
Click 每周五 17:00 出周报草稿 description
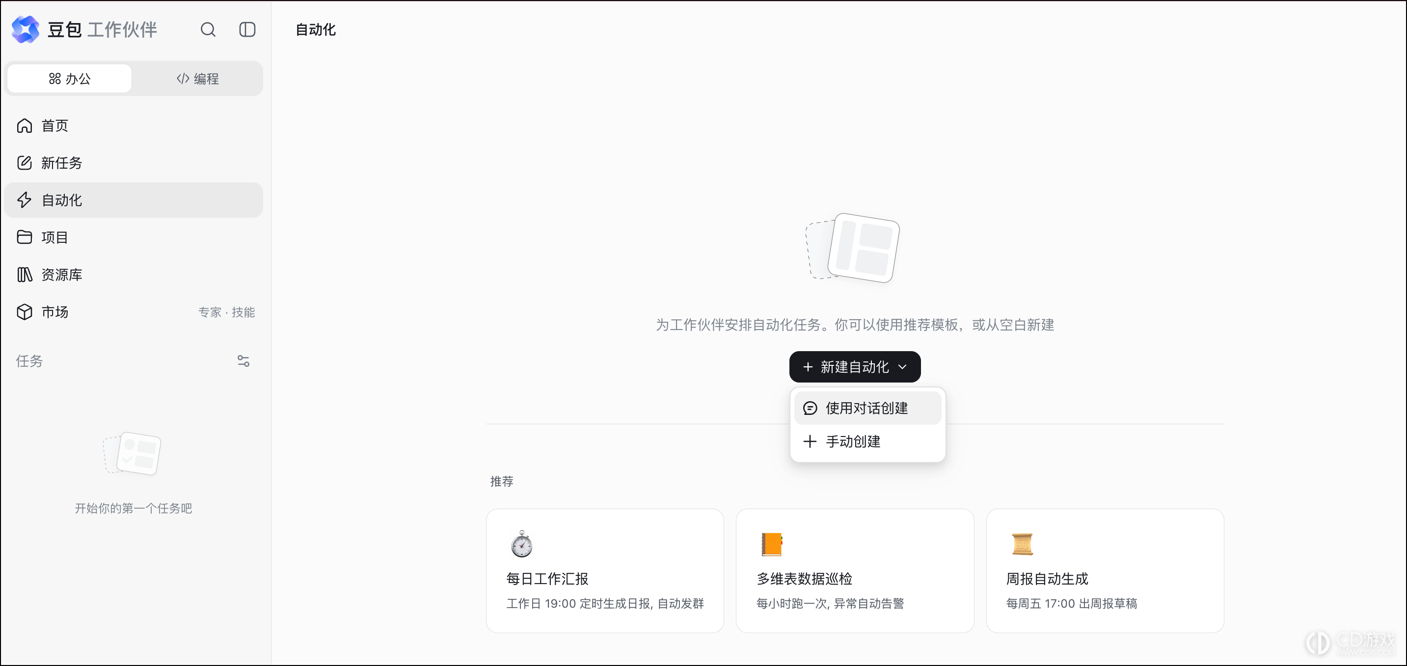pyautogui.click(x=1072, y=603)
